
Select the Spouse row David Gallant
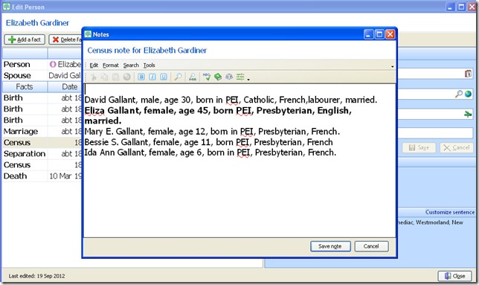42,75
